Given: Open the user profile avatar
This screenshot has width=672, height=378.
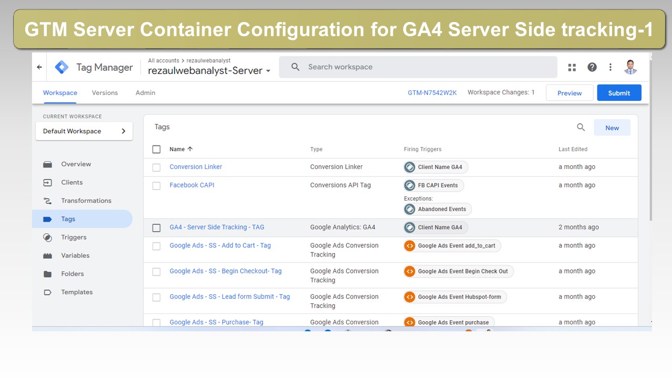Looking at the screenshot, I should 631,67.
